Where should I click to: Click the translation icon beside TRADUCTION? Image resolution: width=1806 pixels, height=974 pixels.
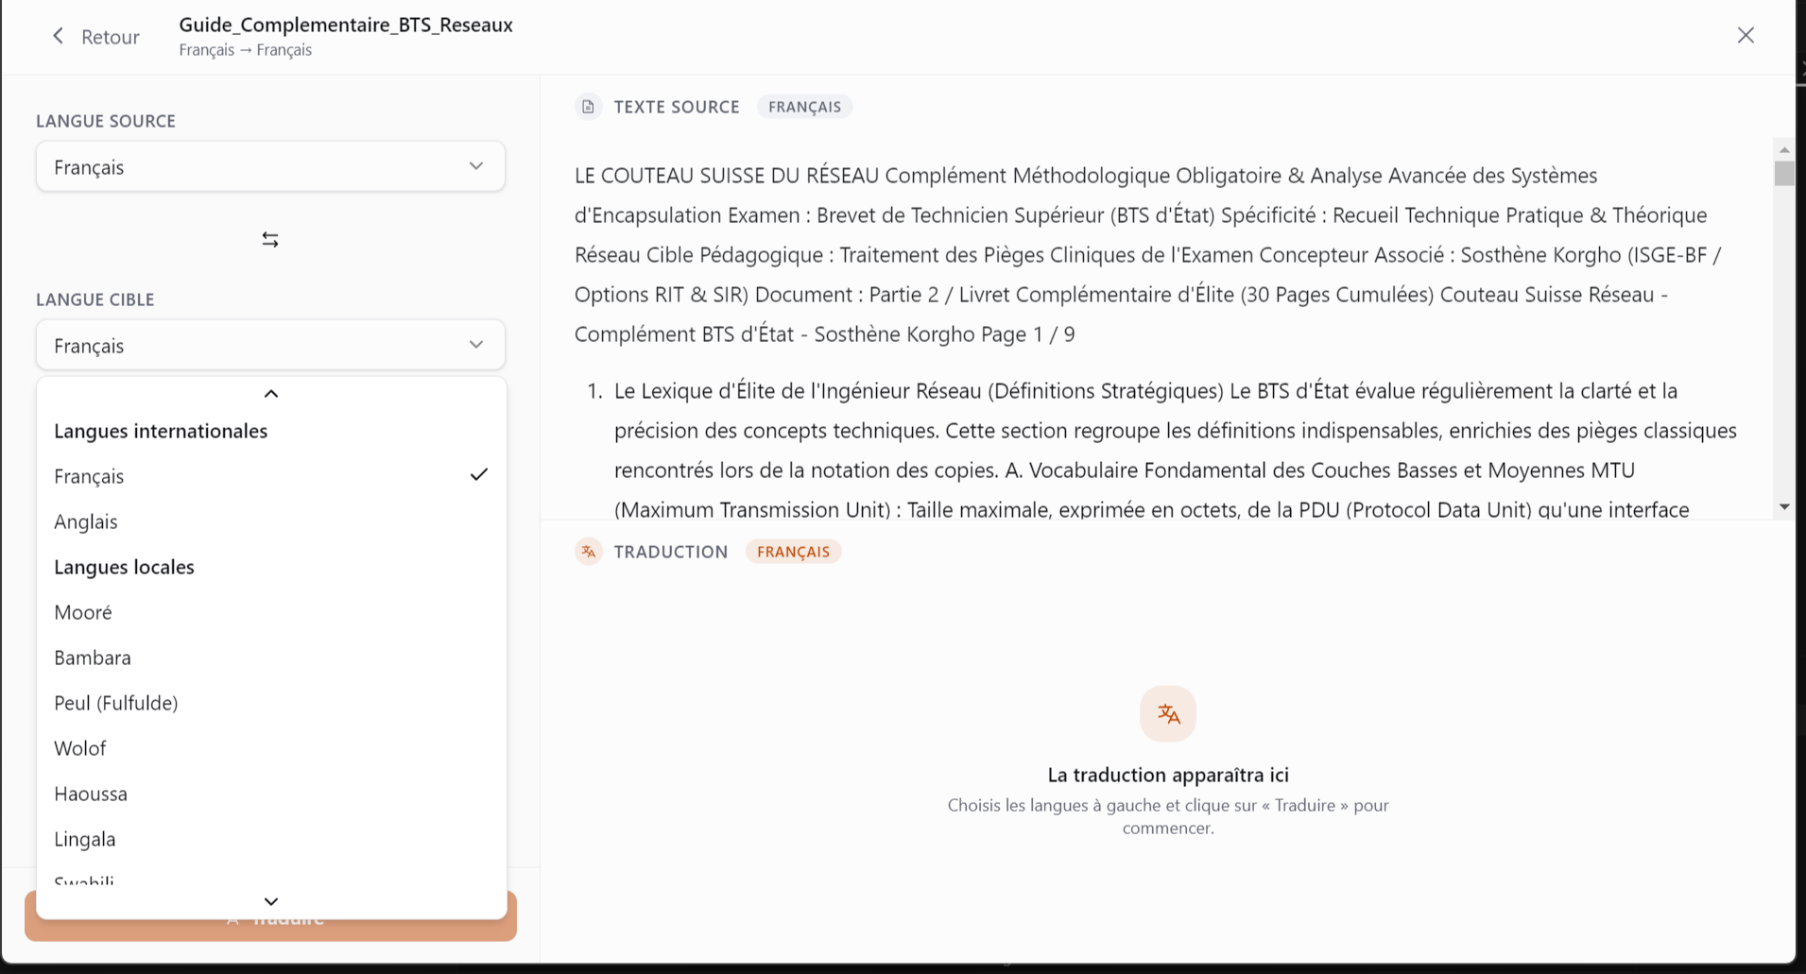588,552
